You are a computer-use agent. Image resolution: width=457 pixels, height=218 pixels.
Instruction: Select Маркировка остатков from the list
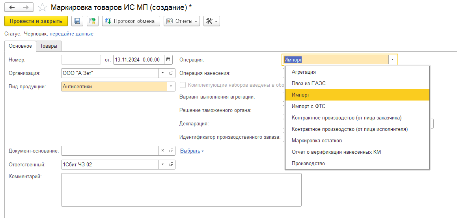tap(316, 140)
